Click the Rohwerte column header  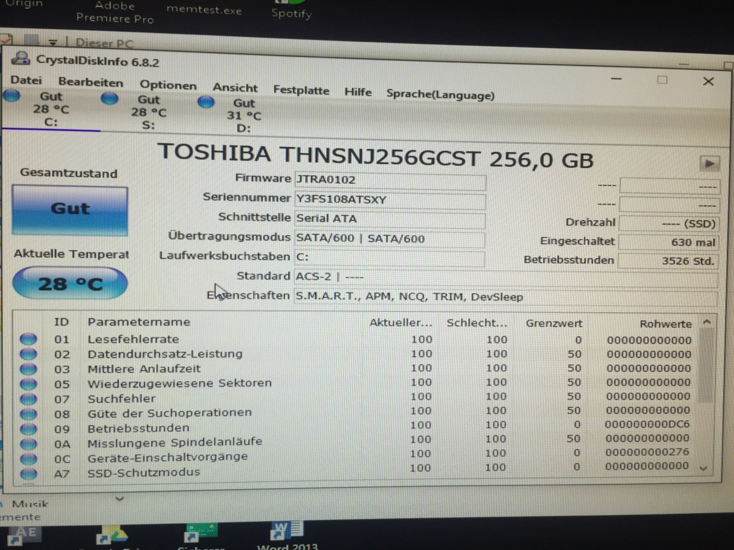[x=665, y=324]
